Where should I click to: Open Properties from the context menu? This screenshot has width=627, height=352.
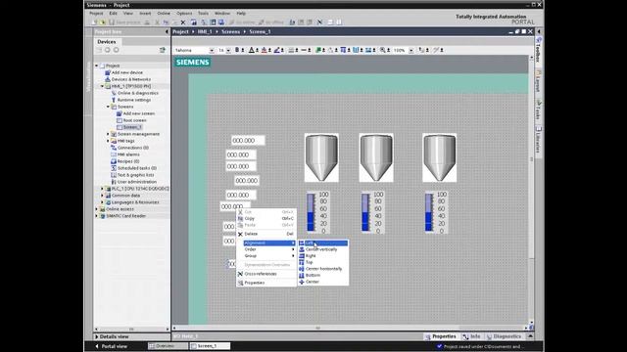click(x=266, y=283)
